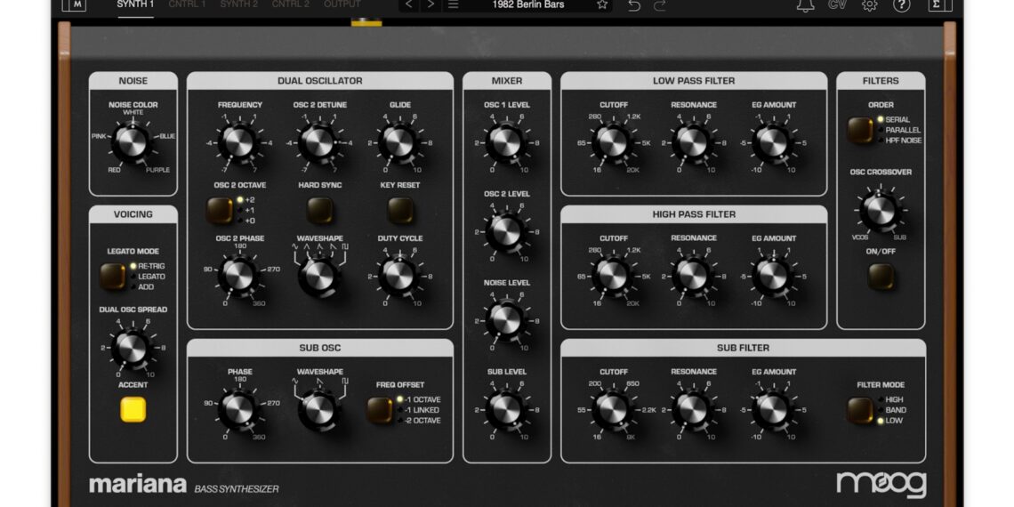Viewport: 1014px width, 507px height.
Task: Open notifications via the bell icon
Action: click(x=805, y=5)
